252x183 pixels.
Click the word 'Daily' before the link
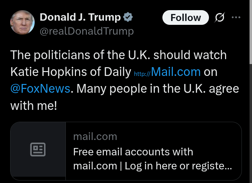[117, 72]
